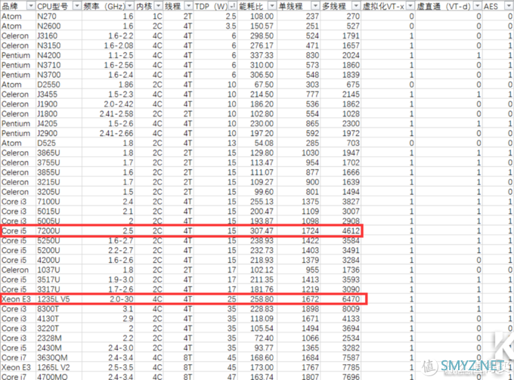Click the 3865U model cell
This screenshot has height=380, width=514.
coord(59,153)
